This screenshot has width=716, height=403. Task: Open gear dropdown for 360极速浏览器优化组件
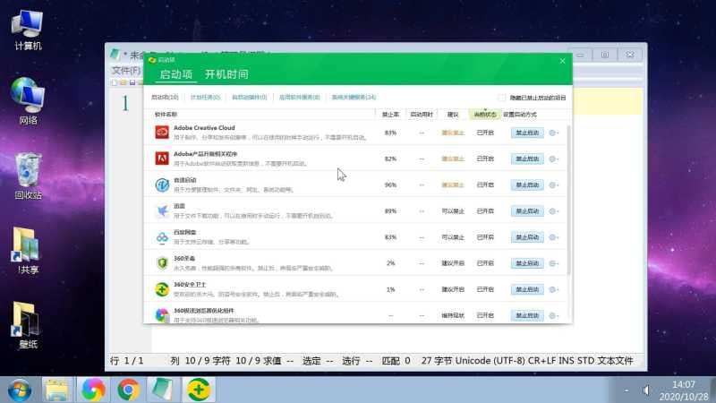pos(553,316)
